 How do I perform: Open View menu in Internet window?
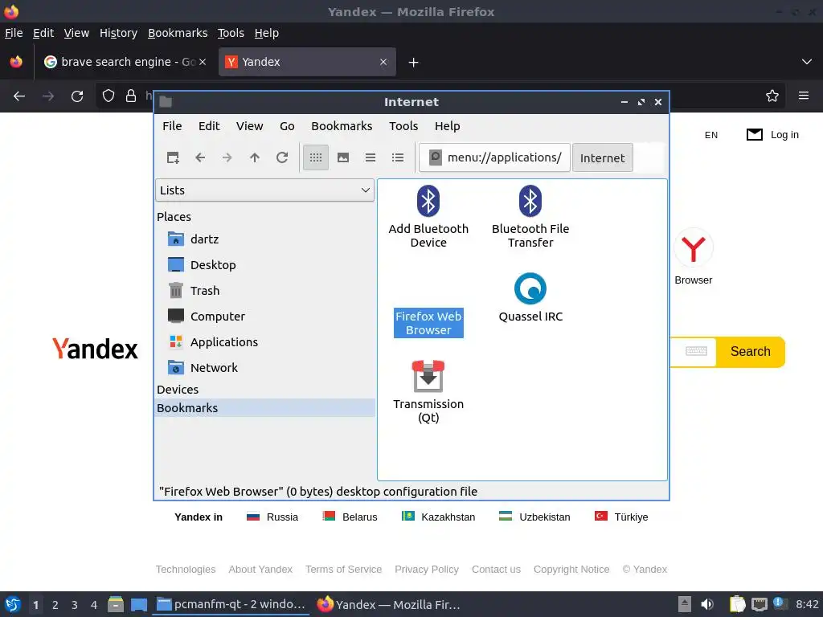(x=249, y=126)
